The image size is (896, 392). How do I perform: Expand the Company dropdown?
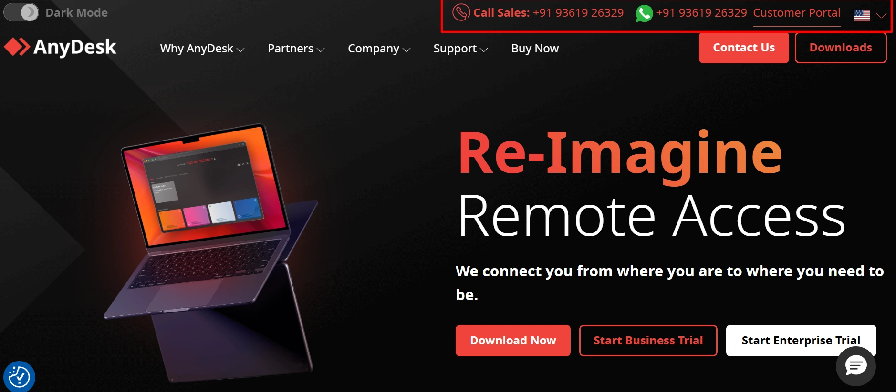(379, 49)
